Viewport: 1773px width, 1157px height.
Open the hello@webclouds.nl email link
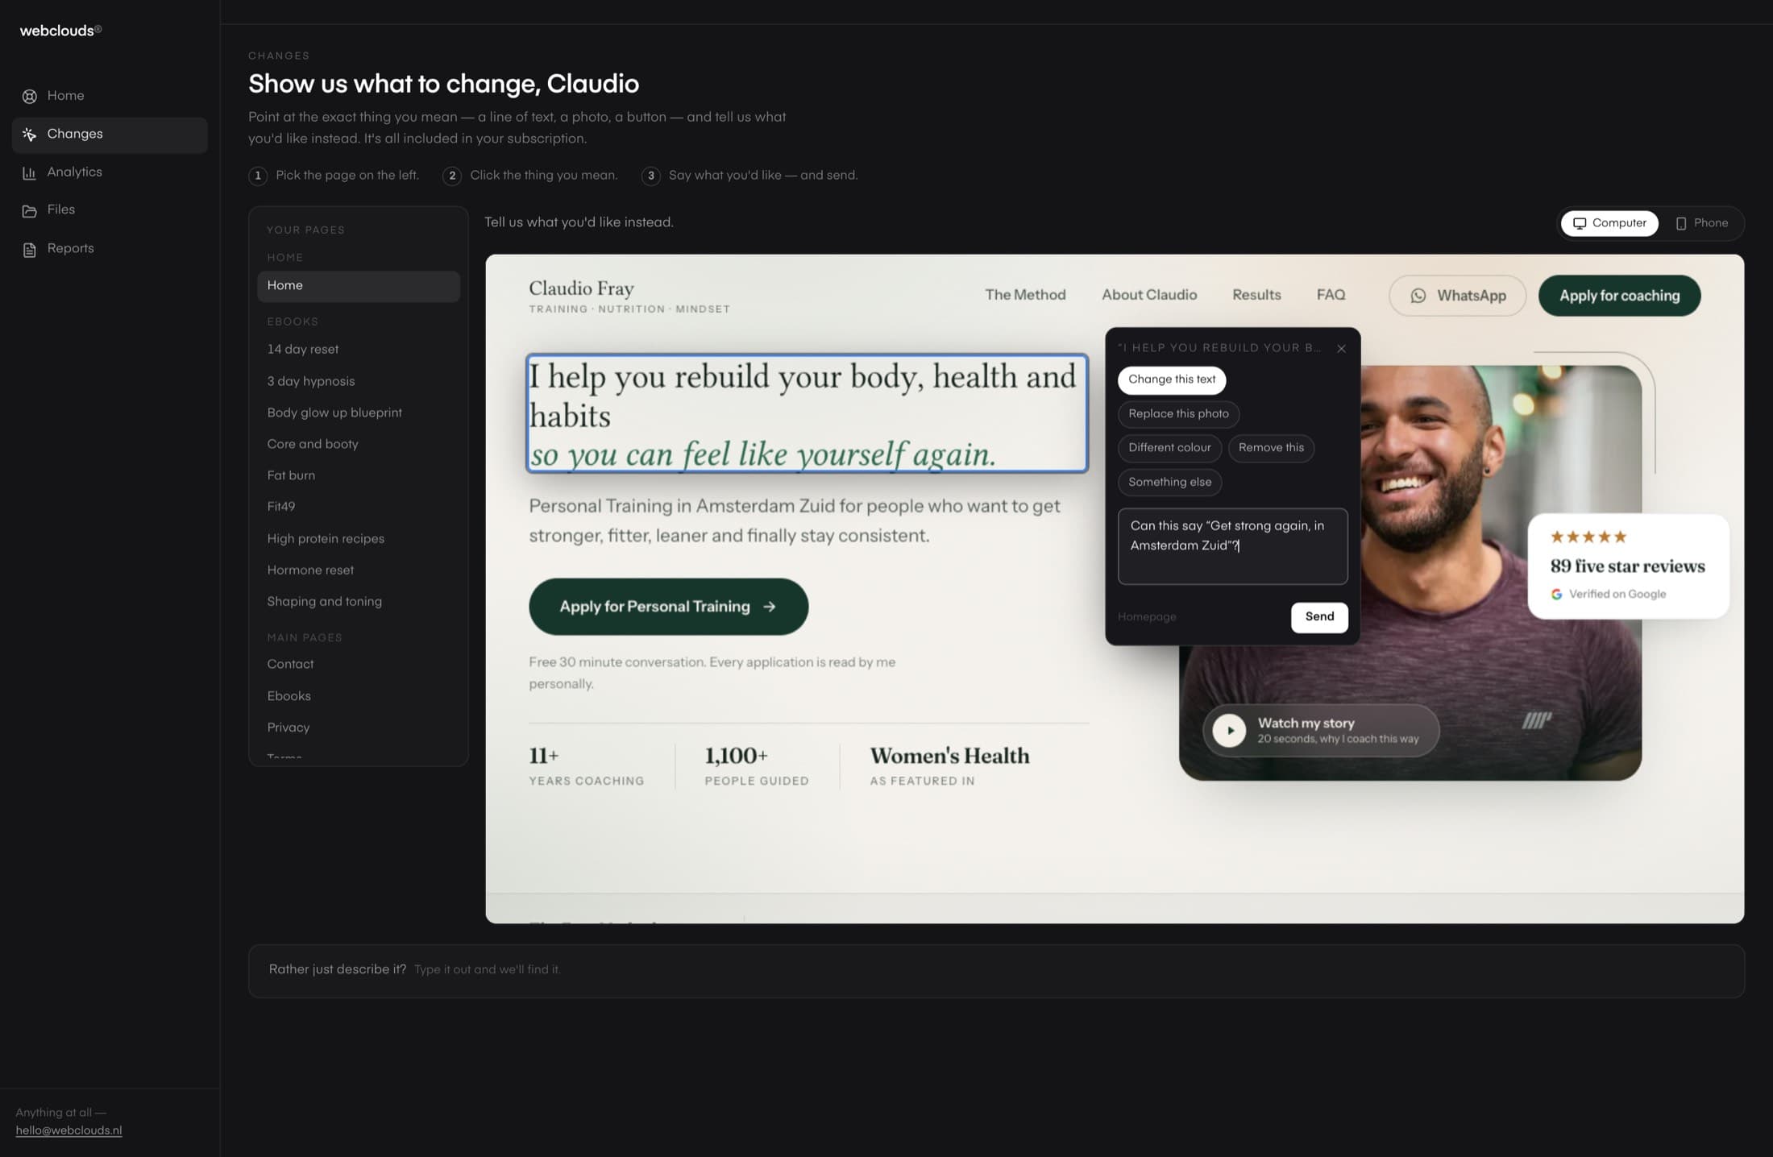coord(69,1131)
